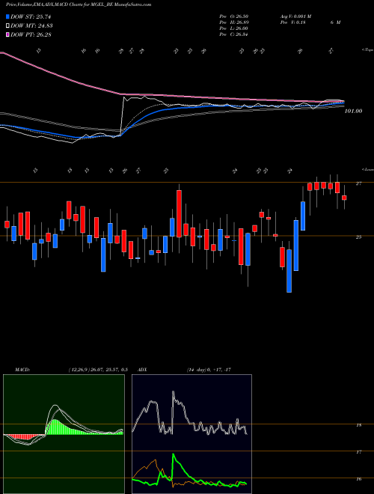Screen dimensions: 374x494
Task: Click the 'Pre O: 26.50' open value
Action: click(x=233, y=16)
